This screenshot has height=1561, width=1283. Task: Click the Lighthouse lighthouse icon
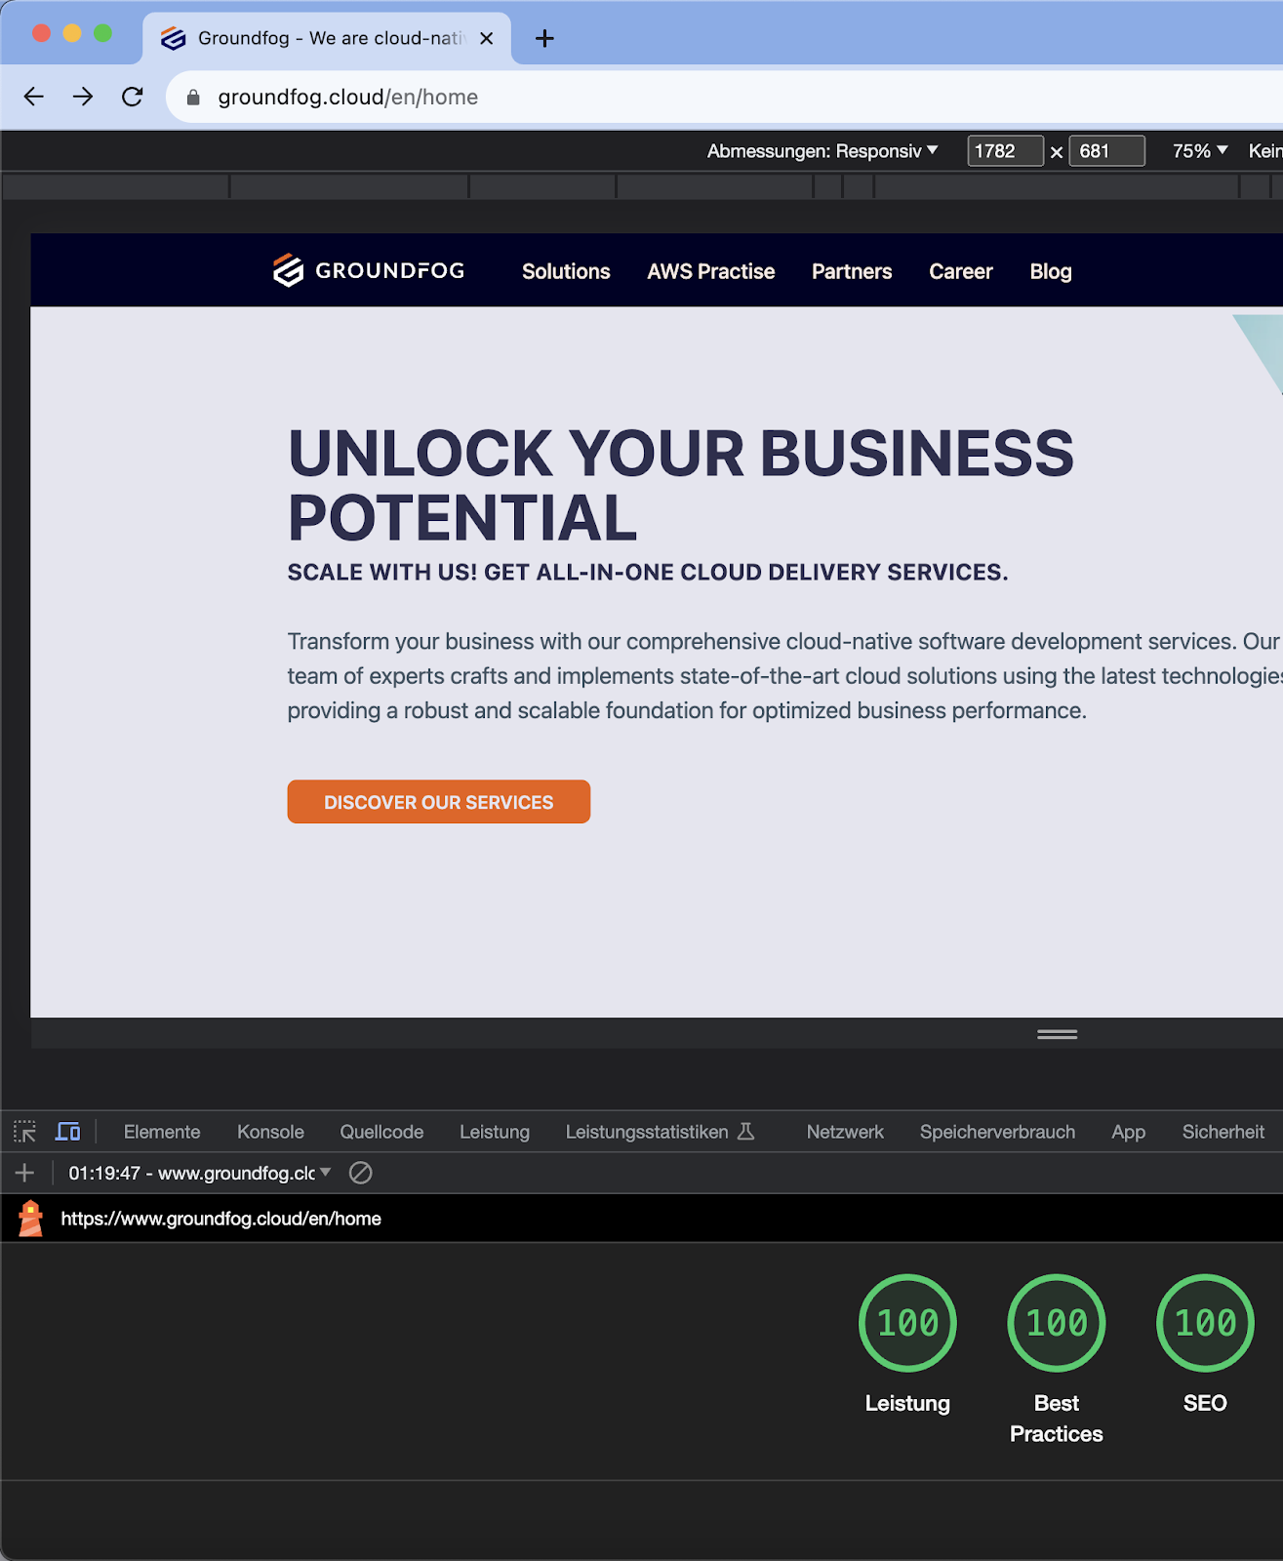tap(31, 1219)
